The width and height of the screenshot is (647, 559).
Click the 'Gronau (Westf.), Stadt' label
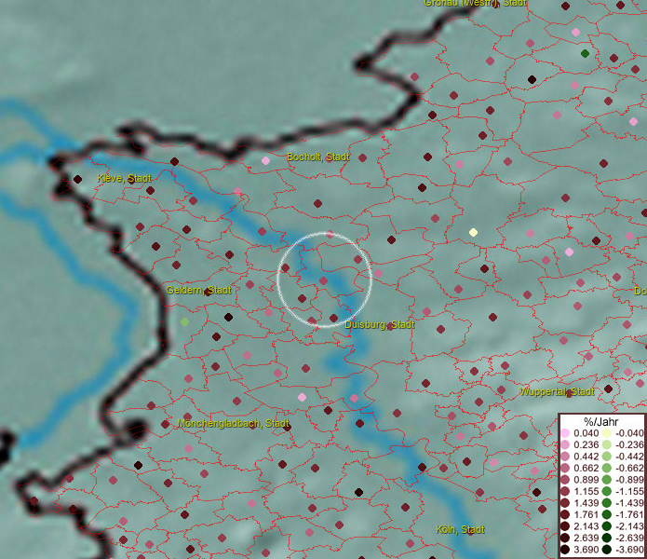[475, 3]
